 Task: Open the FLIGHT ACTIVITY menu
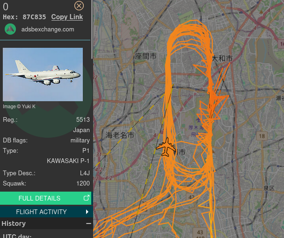pos(46,212)
